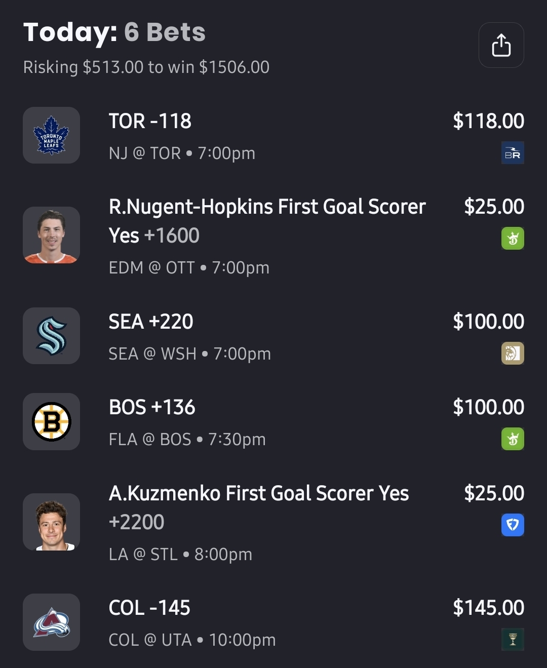Tap the Today: 6 Bets heading
Viewport: 547px width, 668px height.
pos(114,32)
